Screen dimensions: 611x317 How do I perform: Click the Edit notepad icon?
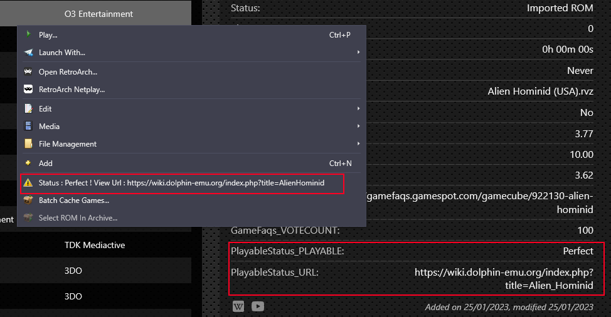pyautogui.click(x=28, y=108)
